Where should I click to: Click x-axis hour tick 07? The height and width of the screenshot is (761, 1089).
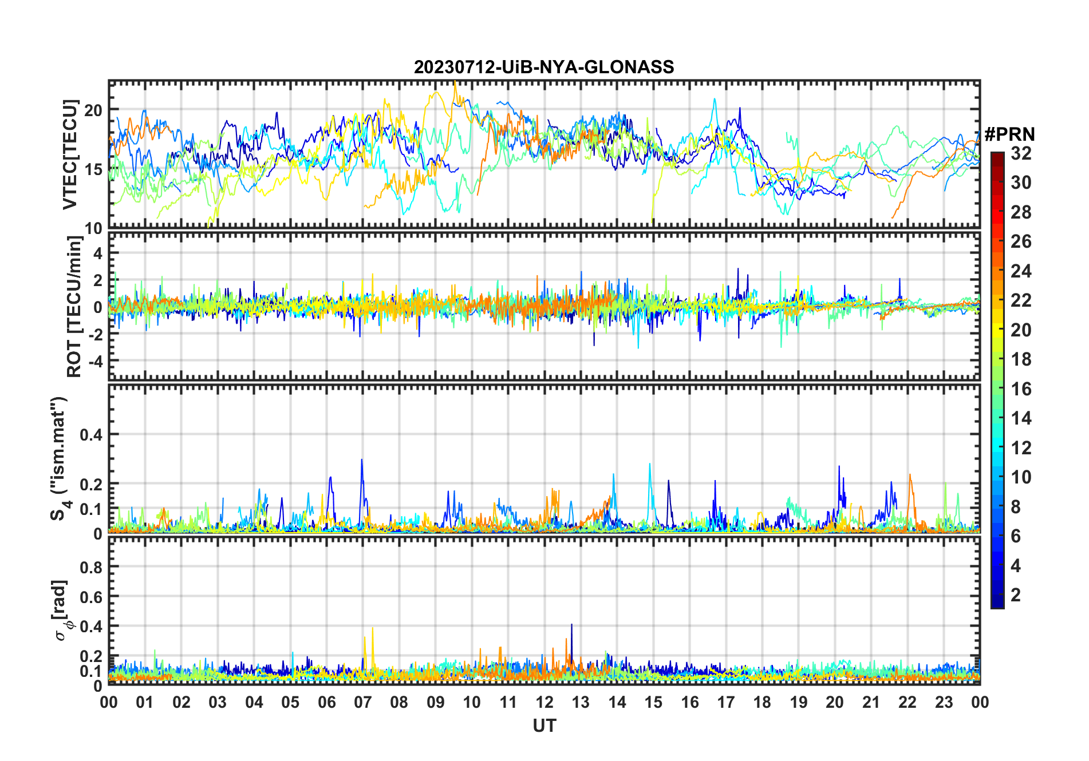point(363,702)
